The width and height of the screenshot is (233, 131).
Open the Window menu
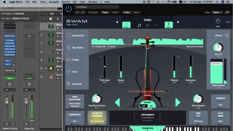pyautogui.click(x=92, y=2)
